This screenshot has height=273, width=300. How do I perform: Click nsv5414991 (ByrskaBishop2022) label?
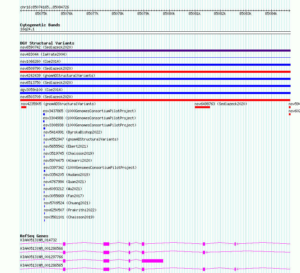click(x=73, y=132)
